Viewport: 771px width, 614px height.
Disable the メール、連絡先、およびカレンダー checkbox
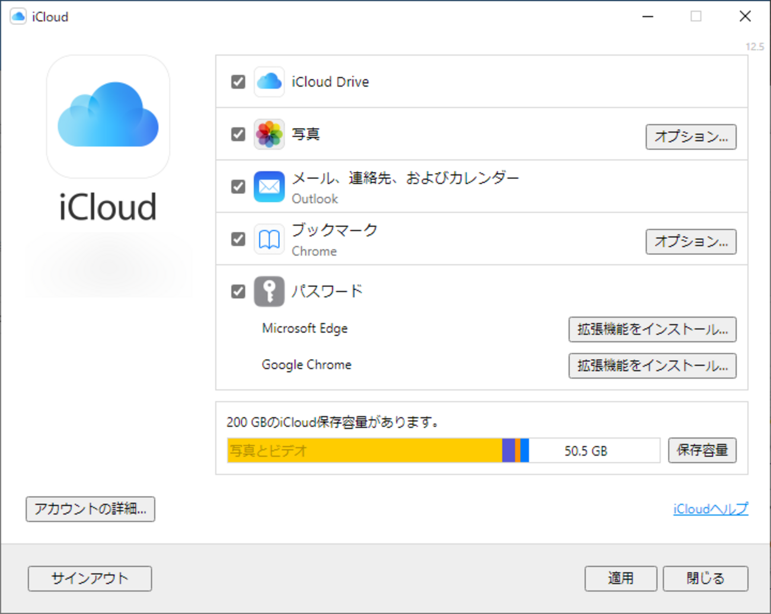[x=238, y=187]
